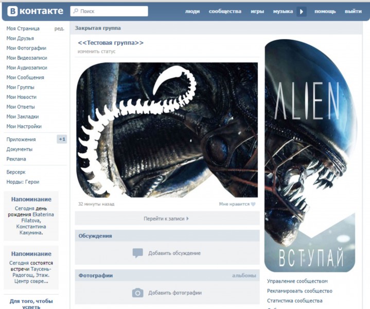Click the arrow next to Перейти к записи
This screenshot has height=309, width=370.
[188, 218]
